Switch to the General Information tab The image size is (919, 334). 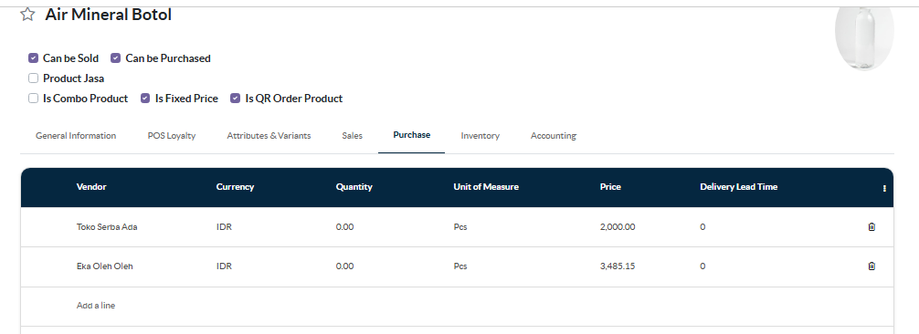[x=76, y=135]
